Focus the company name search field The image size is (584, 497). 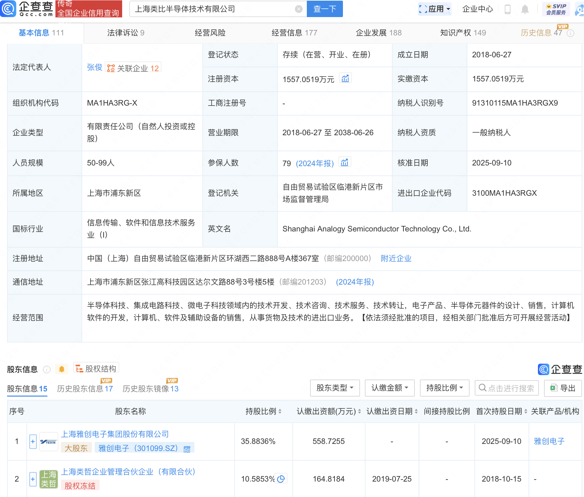(x=213, y=9)
